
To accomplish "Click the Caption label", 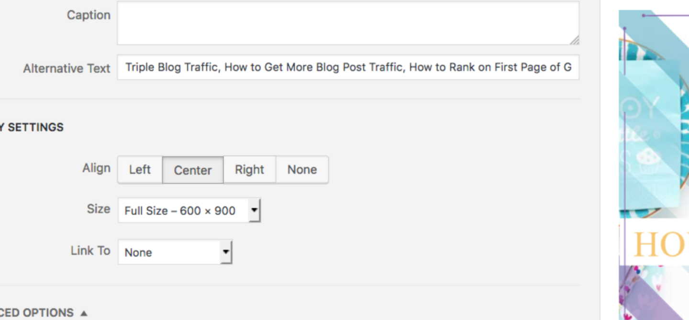I will click(x=89, y=15).
